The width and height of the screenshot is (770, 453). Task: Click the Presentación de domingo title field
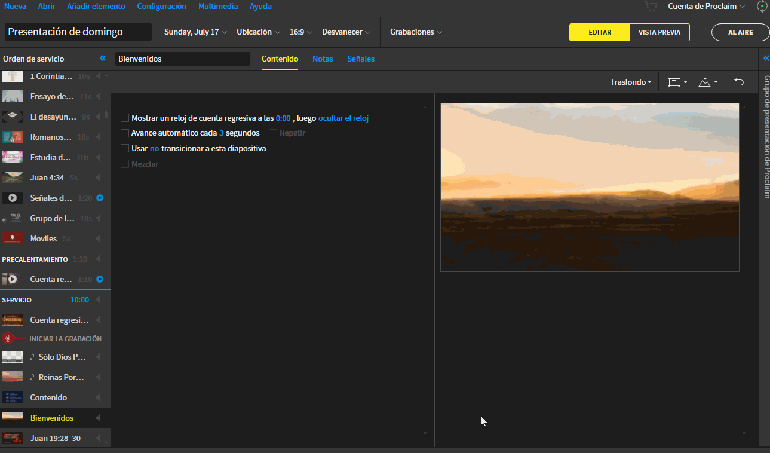click(x=78, y=32)
